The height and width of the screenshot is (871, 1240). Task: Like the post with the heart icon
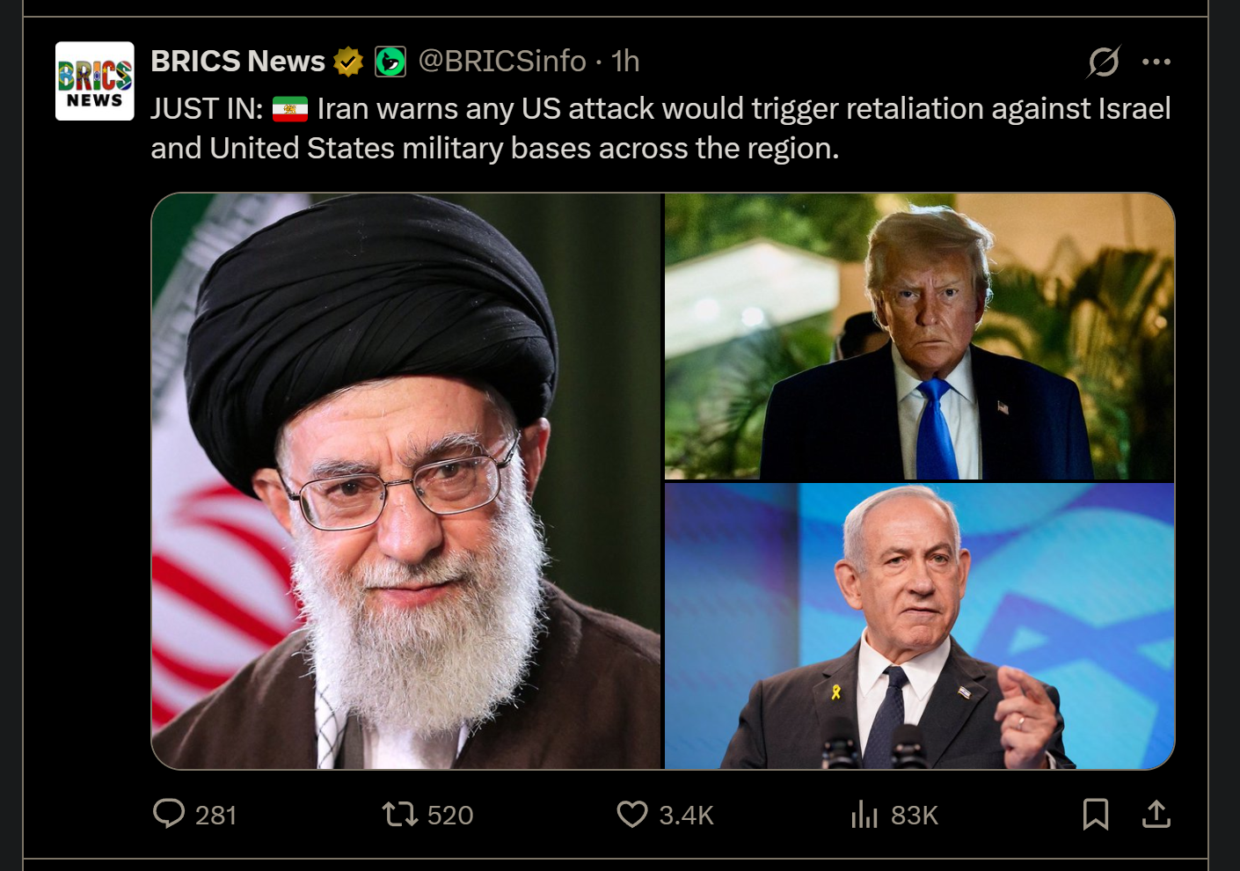pos(632,814)
